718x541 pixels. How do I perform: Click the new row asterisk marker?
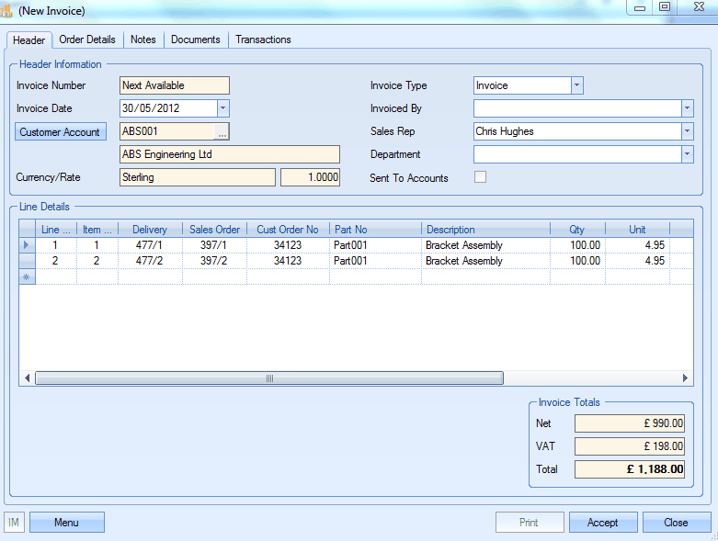tap(27, 276)
